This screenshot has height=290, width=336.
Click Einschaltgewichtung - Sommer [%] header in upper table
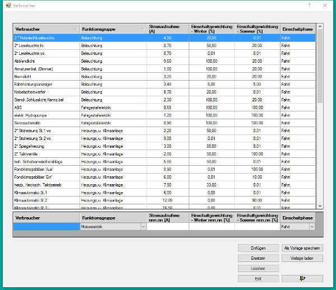click(258, 29)
